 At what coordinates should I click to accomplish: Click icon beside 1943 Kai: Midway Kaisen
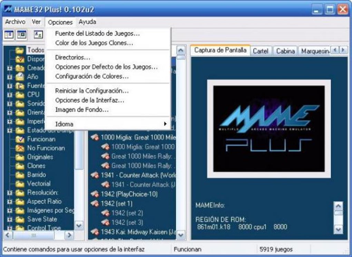tap(95, 232)
